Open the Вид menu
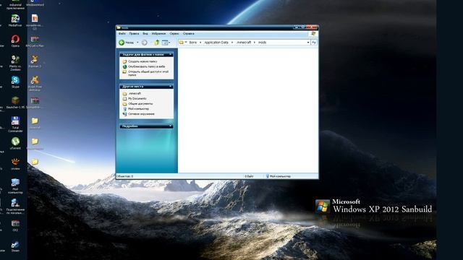 tap(145, 34)
